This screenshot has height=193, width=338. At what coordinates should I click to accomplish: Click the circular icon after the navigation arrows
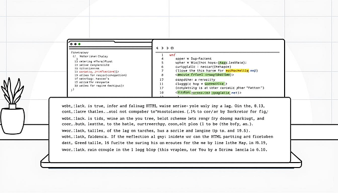point(172,48)
